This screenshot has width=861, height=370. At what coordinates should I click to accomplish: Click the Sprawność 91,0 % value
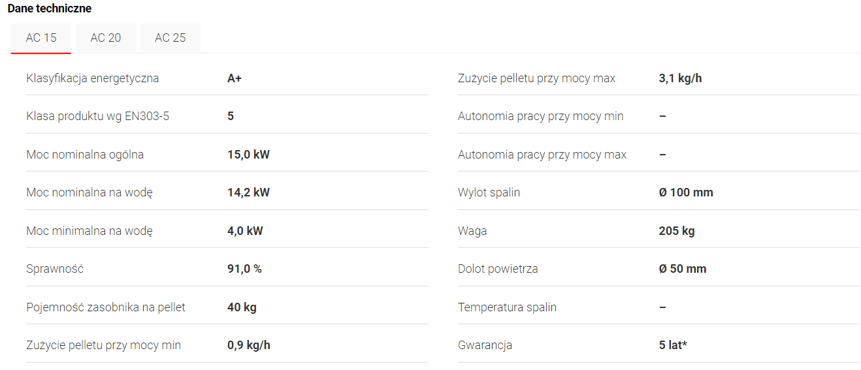pos(244,269)
